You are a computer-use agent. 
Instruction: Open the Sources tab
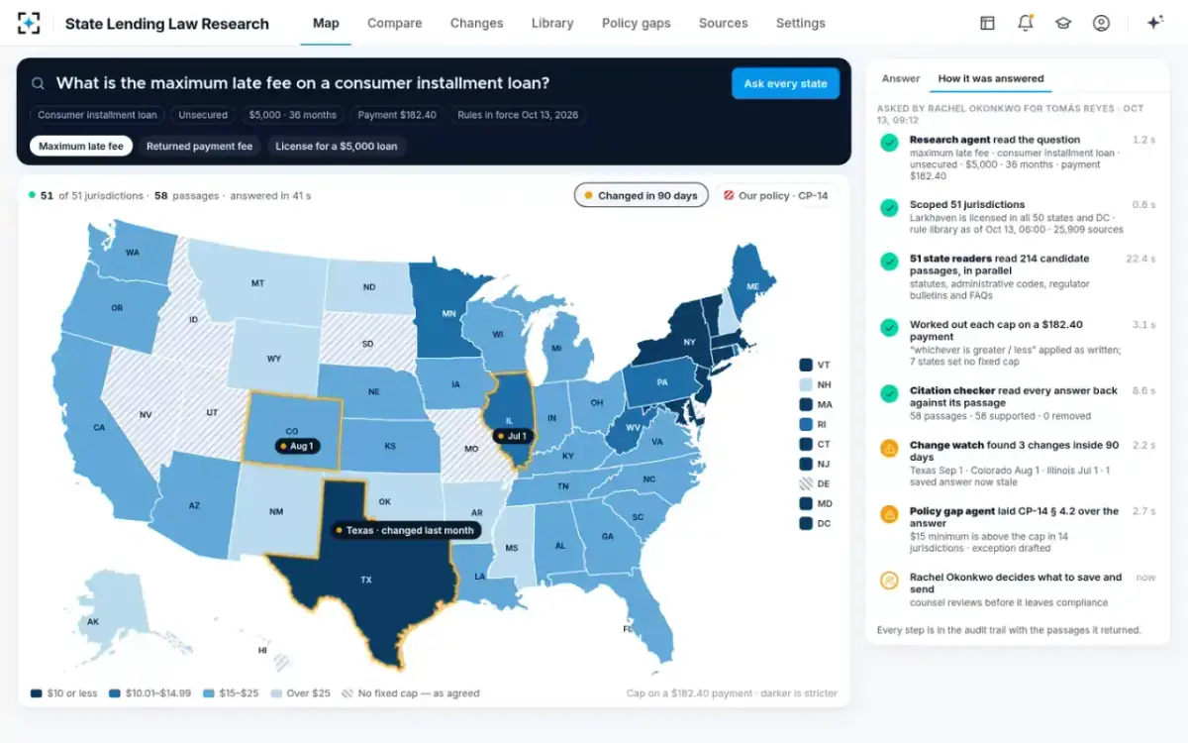coord(723,23)
